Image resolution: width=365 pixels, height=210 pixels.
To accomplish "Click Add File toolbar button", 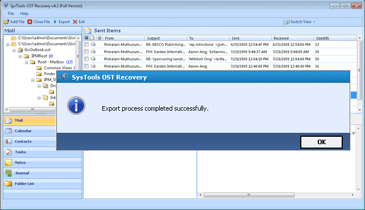I will pos(14,22).
